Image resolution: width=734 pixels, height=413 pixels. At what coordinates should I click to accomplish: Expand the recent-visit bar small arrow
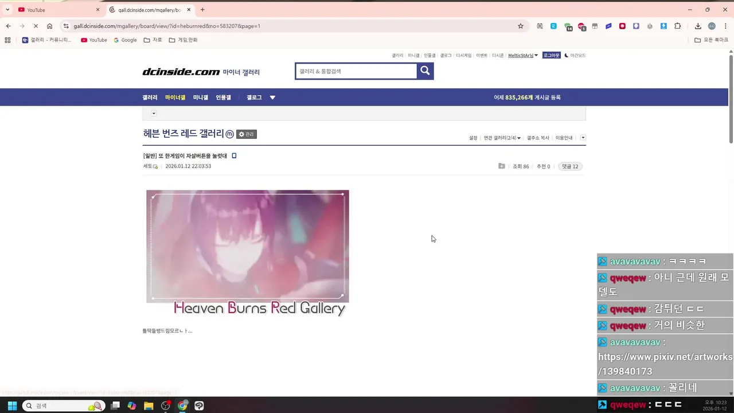coord(154,114)
